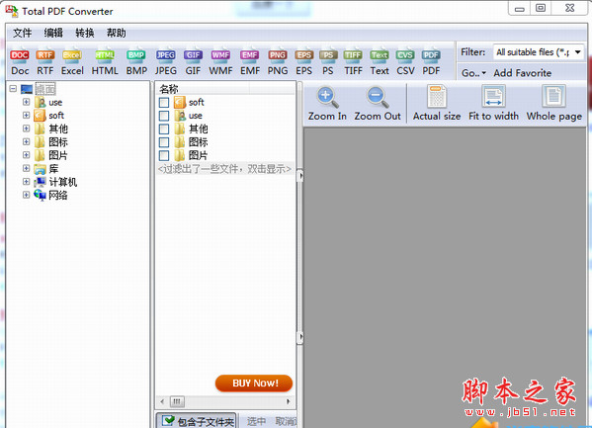Select the 库 item in the folder tree

tap(53, 169)
